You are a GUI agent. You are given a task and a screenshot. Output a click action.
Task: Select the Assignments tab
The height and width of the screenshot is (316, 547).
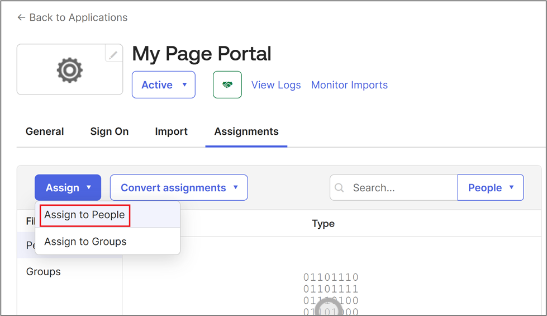click(246, 131)
